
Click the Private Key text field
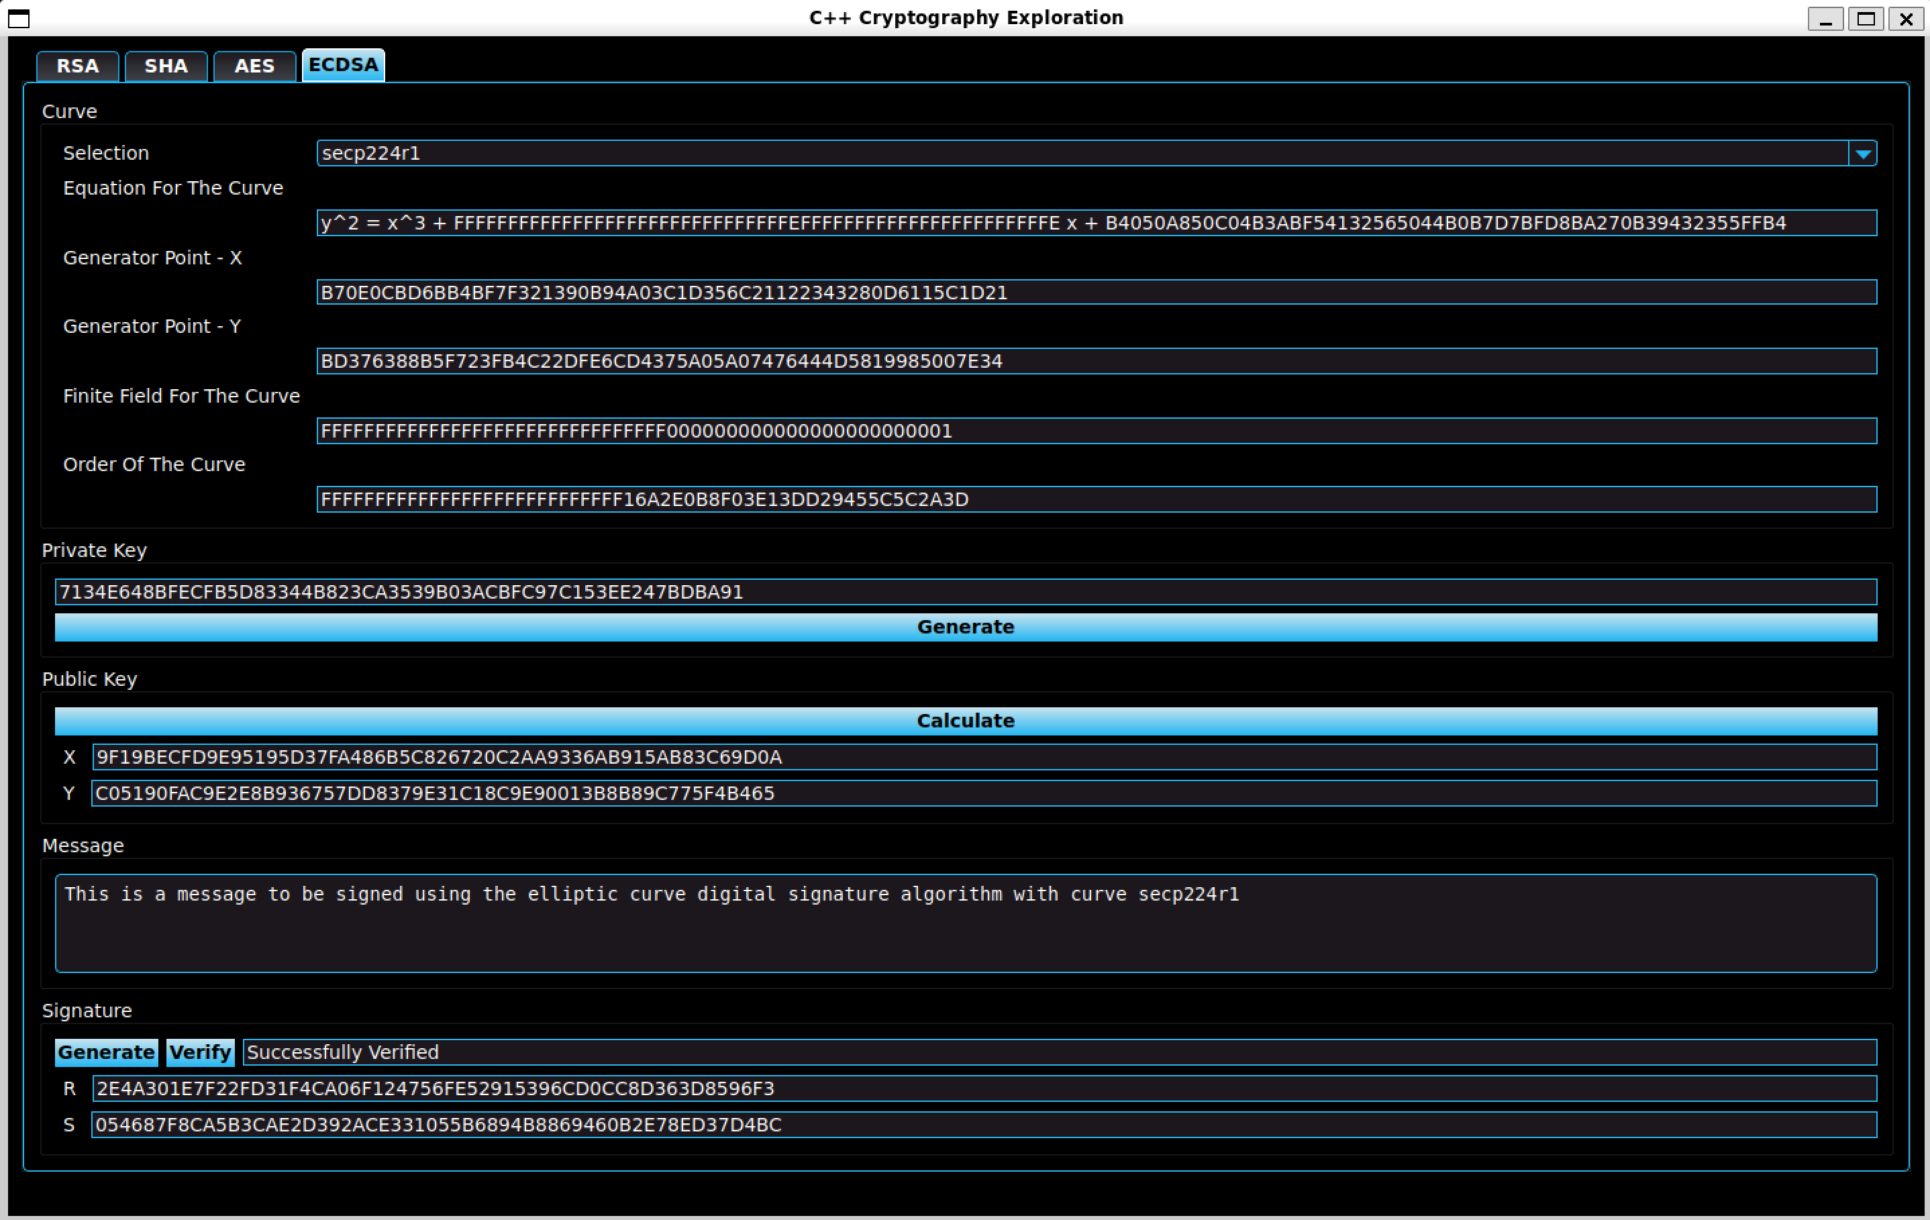965,592
